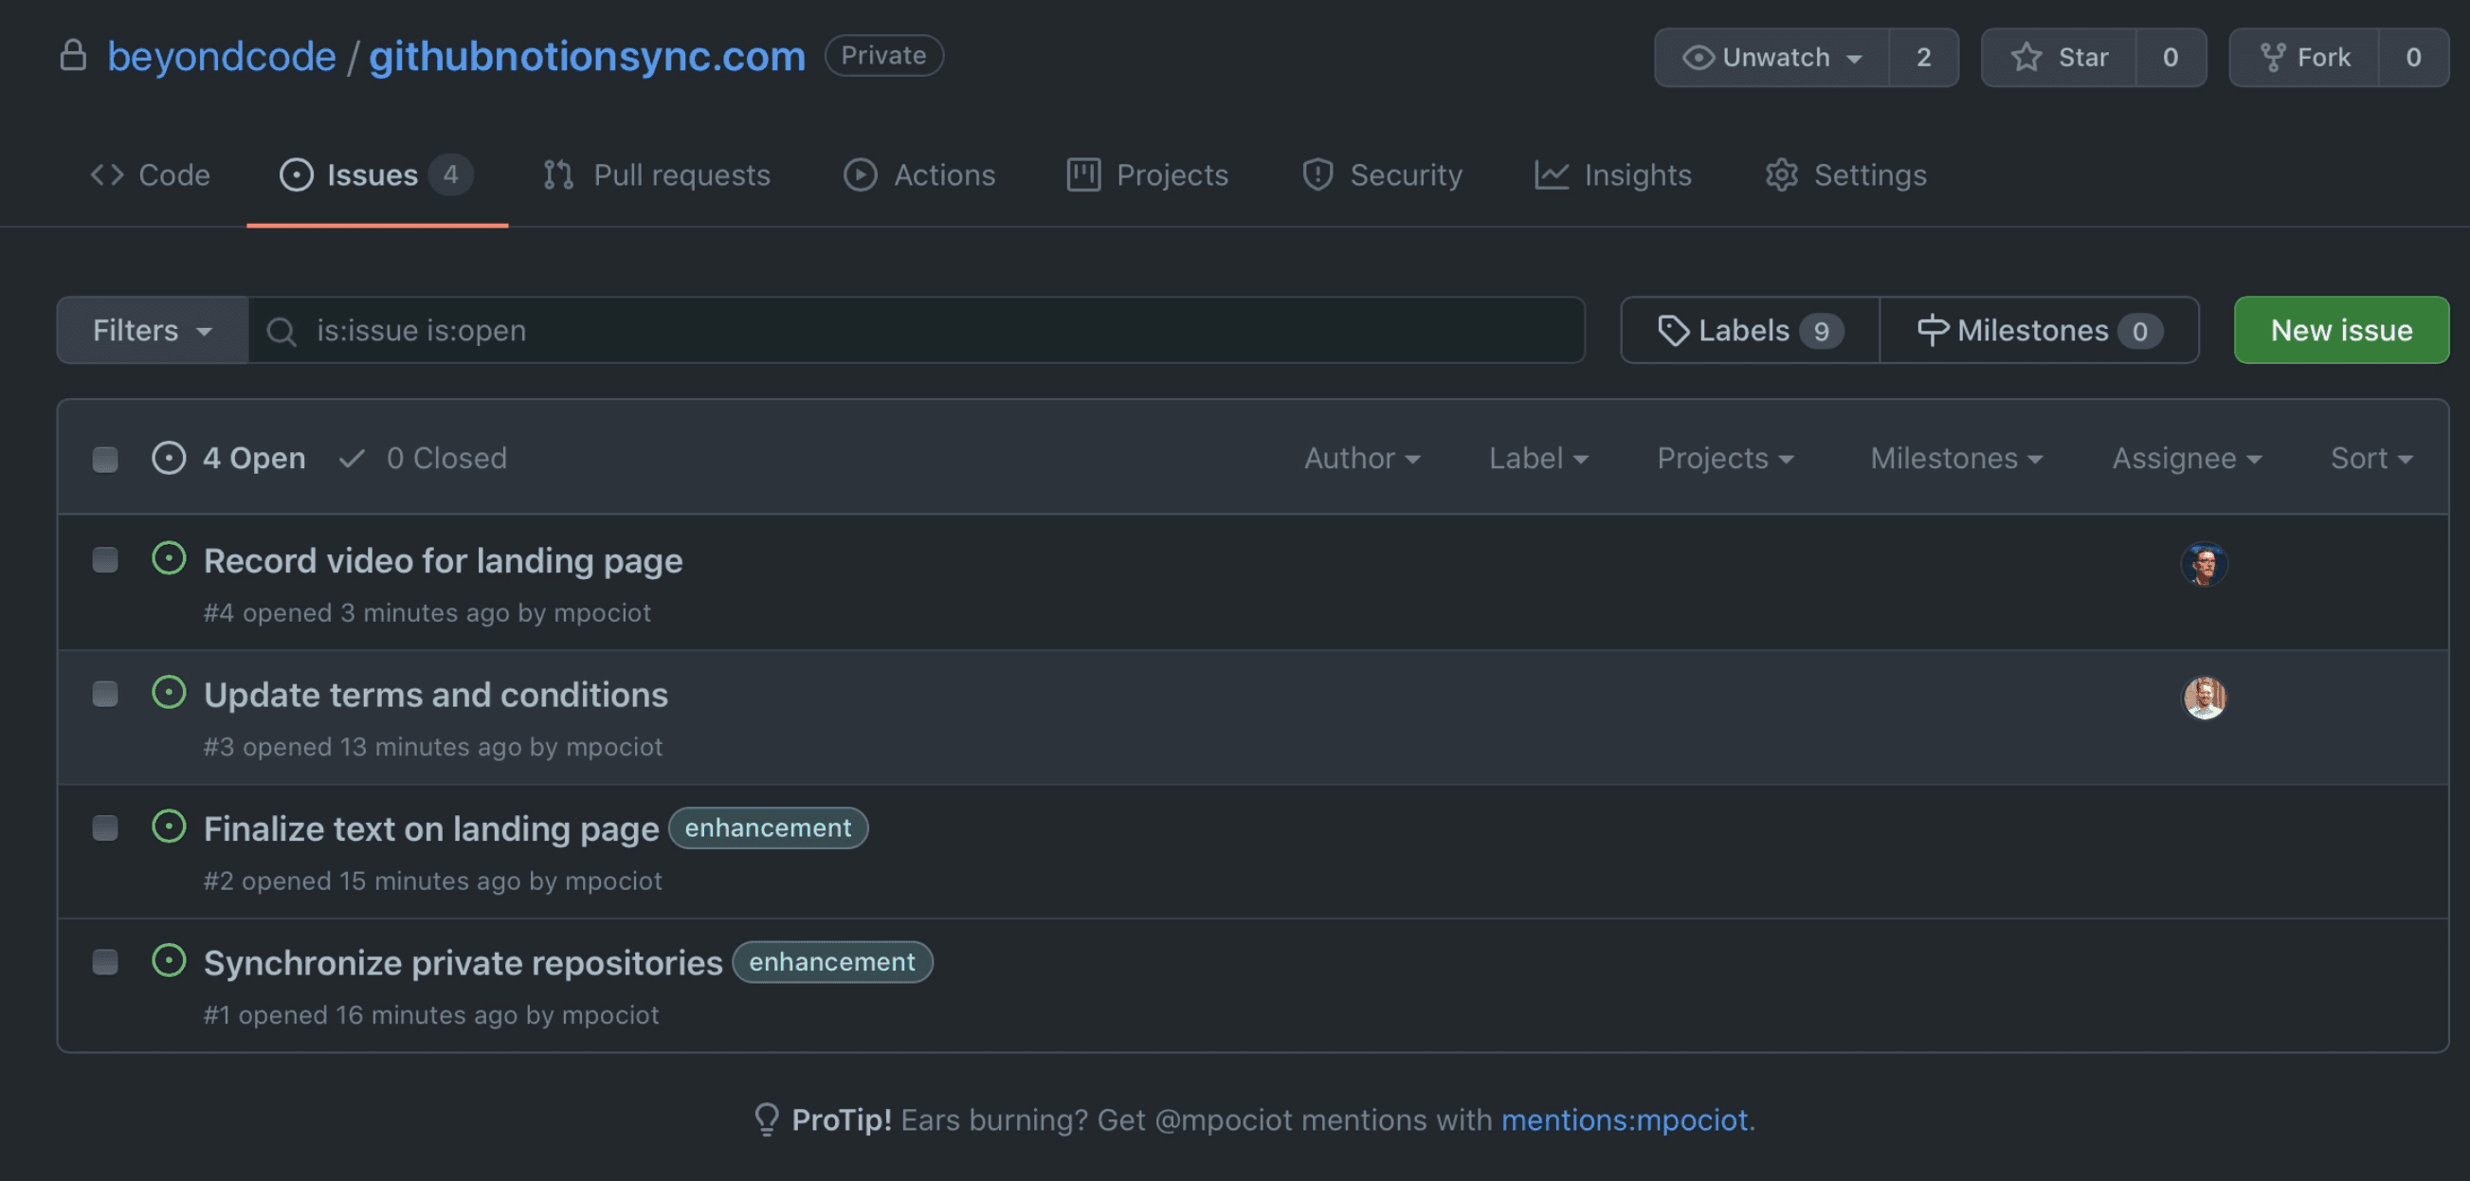Image resolution: width=2470 pixels, height=1181 pixels.
Task: Check the Record video for landing page checkbox
Action: 105,560
